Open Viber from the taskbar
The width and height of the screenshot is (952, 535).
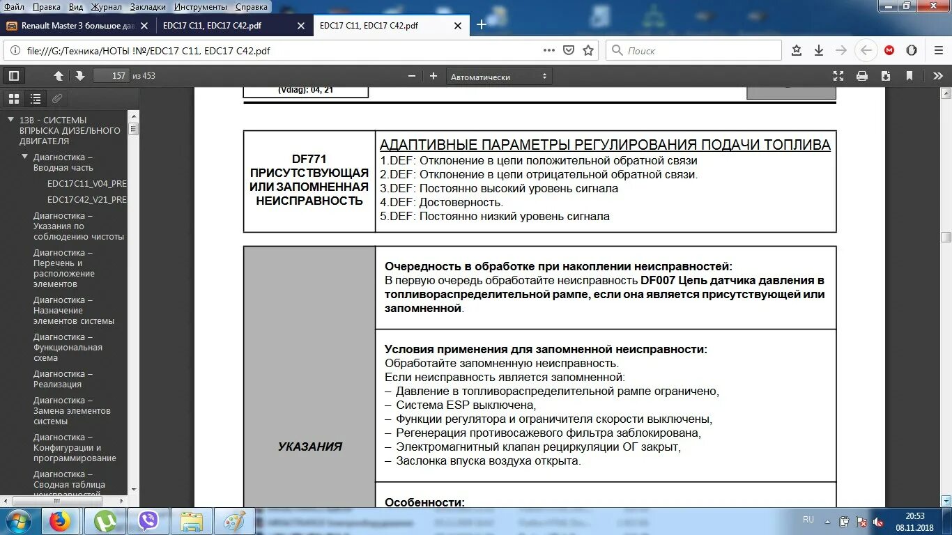[x=149, y=521]
